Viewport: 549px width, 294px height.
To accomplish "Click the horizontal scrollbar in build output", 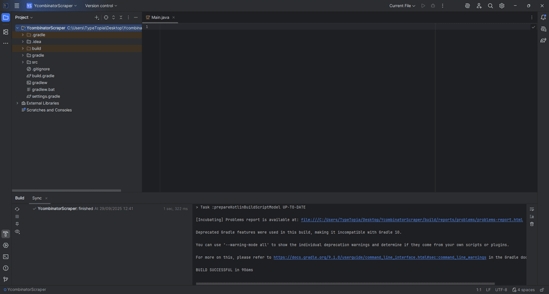I will [346, 284].
